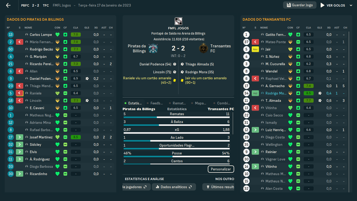Image resolution: width=357 pixels, height=201 pixels.
Task: Click the Posse possession bar
Action: (177, 156)
